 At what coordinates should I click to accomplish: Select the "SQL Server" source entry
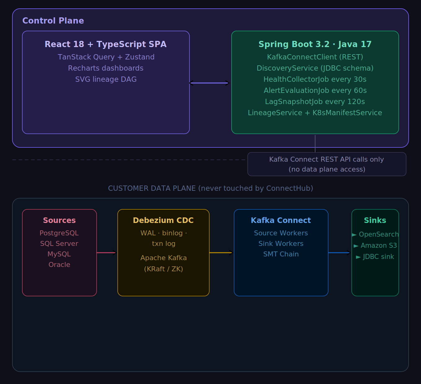click(59, 244)
